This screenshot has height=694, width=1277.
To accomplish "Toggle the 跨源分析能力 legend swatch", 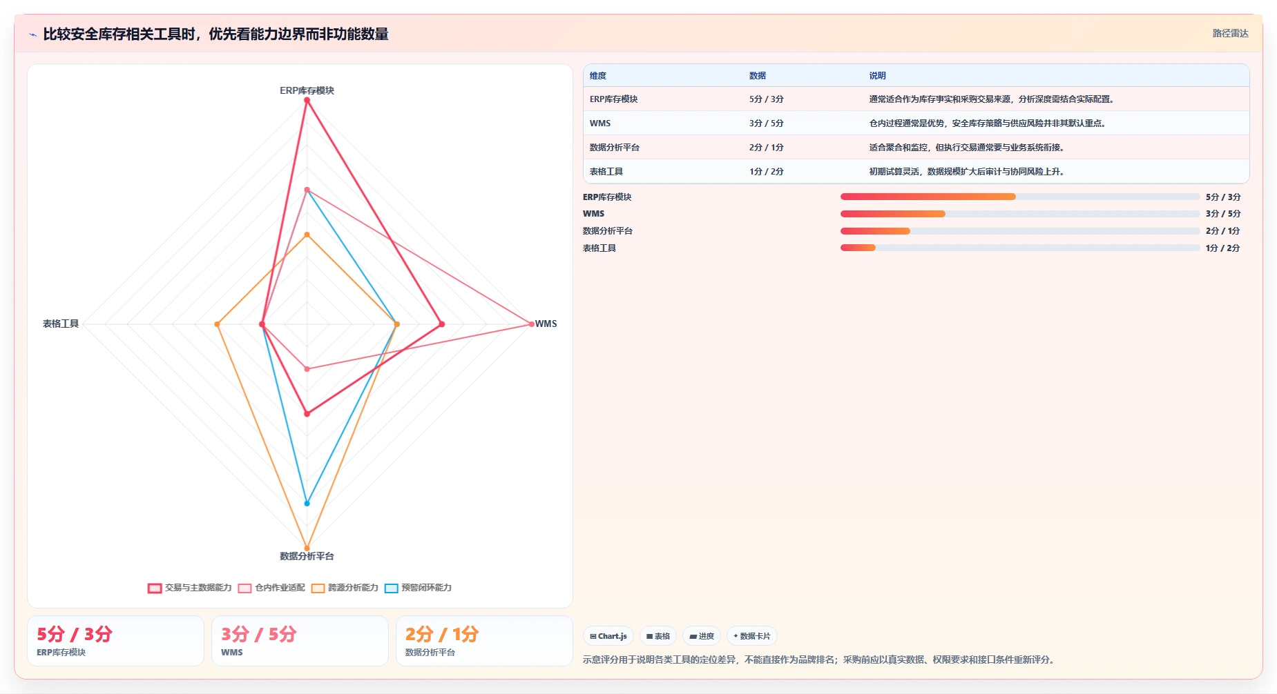I will click(318, 588).
